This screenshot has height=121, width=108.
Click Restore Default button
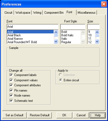40,115
